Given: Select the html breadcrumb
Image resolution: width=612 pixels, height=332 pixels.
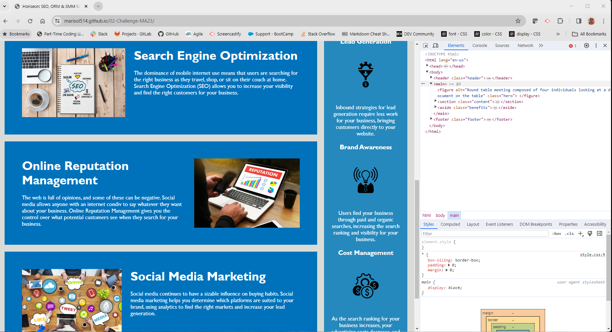Looking at the screenshot, I should pyautogui.click(x=427, y=216).
